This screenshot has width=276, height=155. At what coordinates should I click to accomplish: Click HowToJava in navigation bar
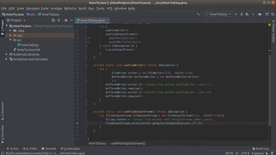pyautogui.click(x=13, y=14)
